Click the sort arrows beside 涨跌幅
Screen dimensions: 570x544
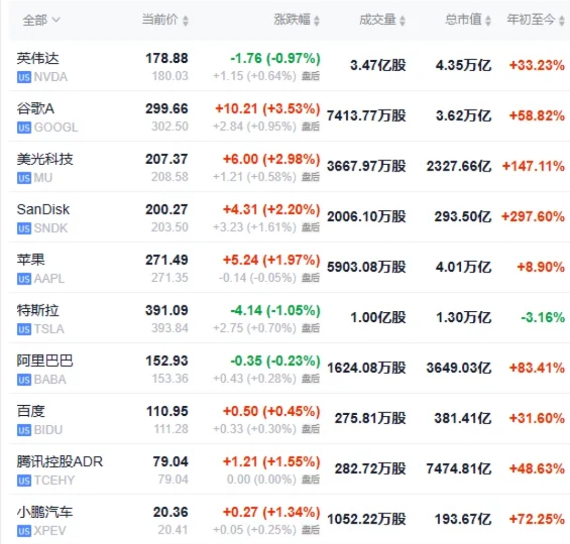[317, 21]
